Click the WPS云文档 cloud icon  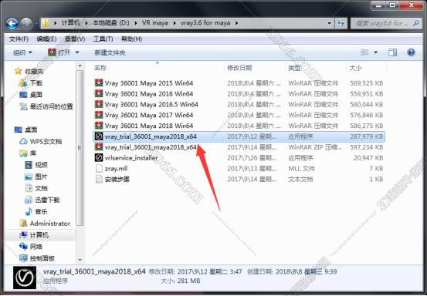[x=23, y=141]
